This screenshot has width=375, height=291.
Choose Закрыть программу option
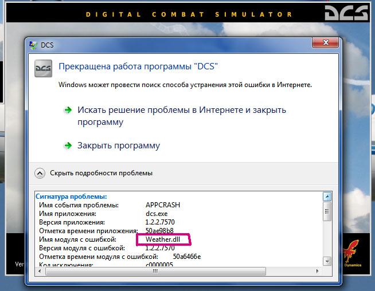coord(119,145)
